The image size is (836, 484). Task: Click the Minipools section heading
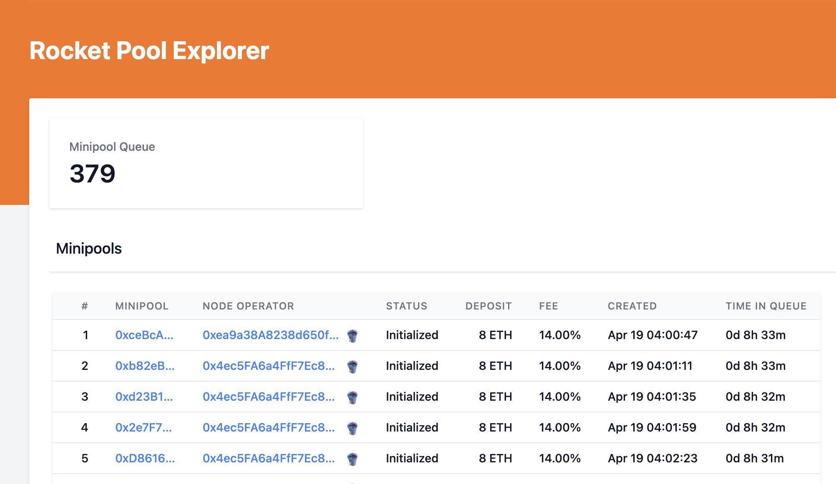(89, 249)
